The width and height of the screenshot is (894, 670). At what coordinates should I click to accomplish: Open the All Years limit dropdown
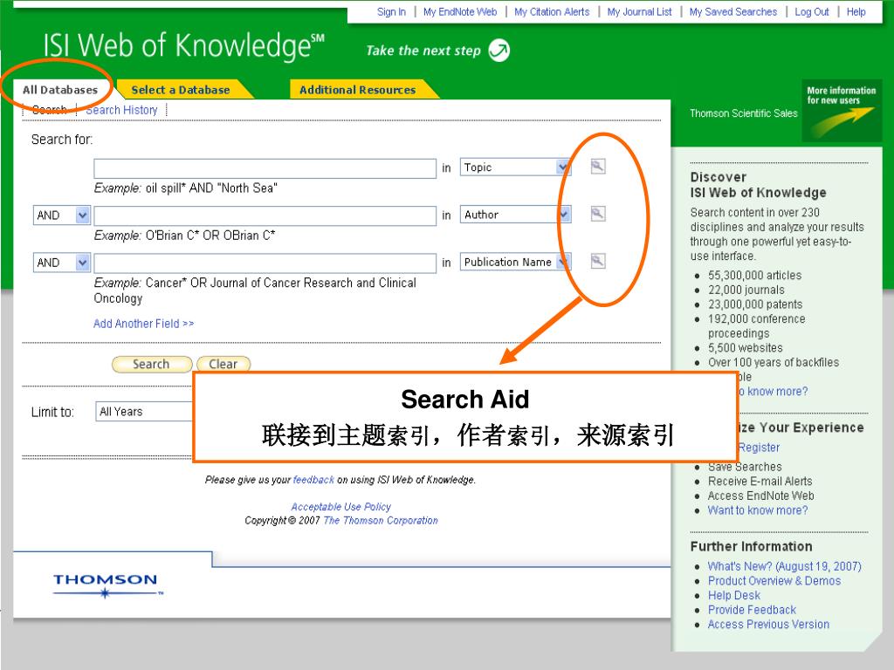click(x=144, y=412)
